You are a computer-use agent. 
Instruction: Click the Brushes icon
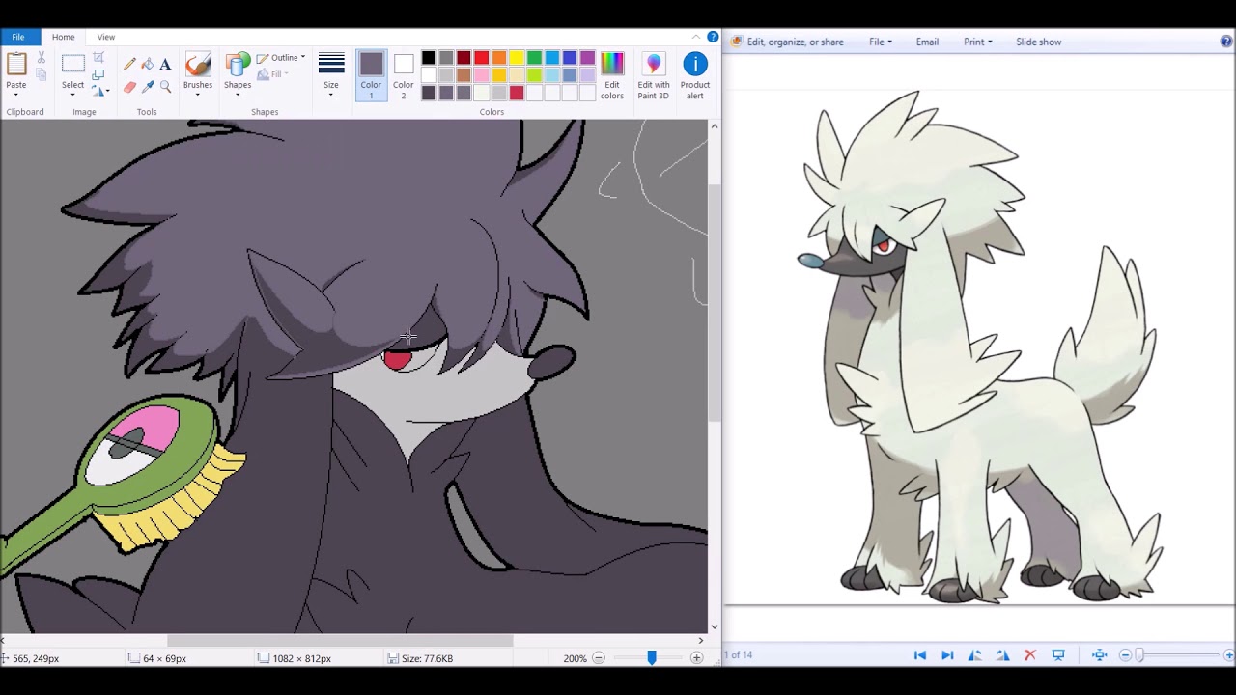[x=198, y=65]
